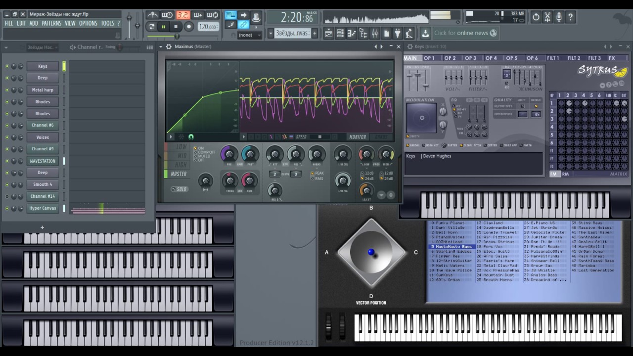Viewport: 633px width, 356px height.
Task: Mute the Keys channel LED
Action: (7, 66)
